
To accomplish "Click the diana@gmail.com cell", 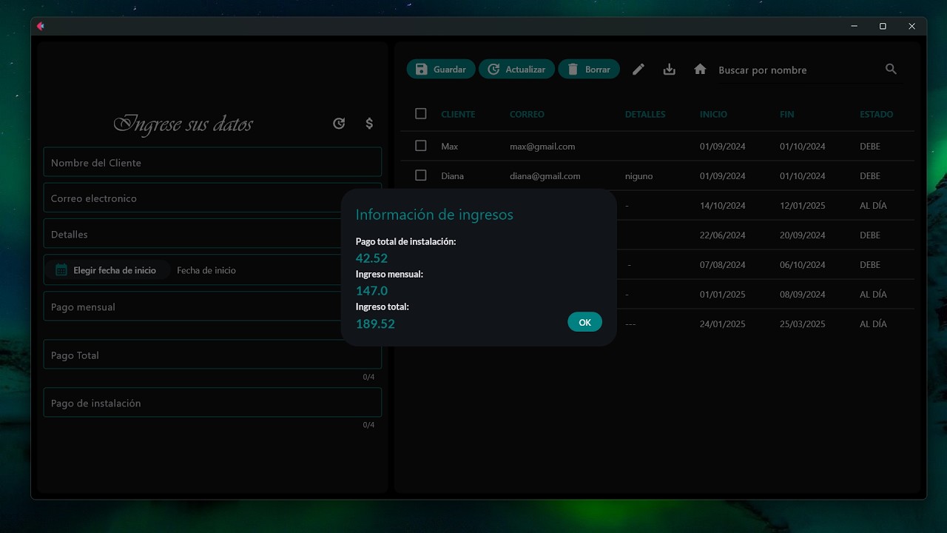I will 545,176.
